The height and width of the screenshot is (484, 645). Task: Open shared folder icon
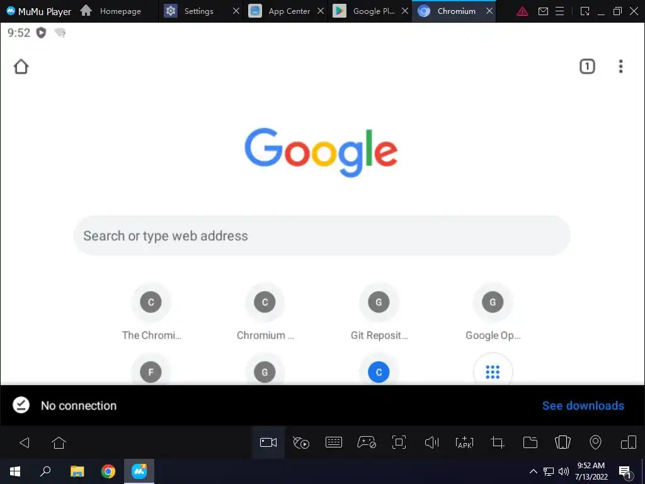point(530,442)
